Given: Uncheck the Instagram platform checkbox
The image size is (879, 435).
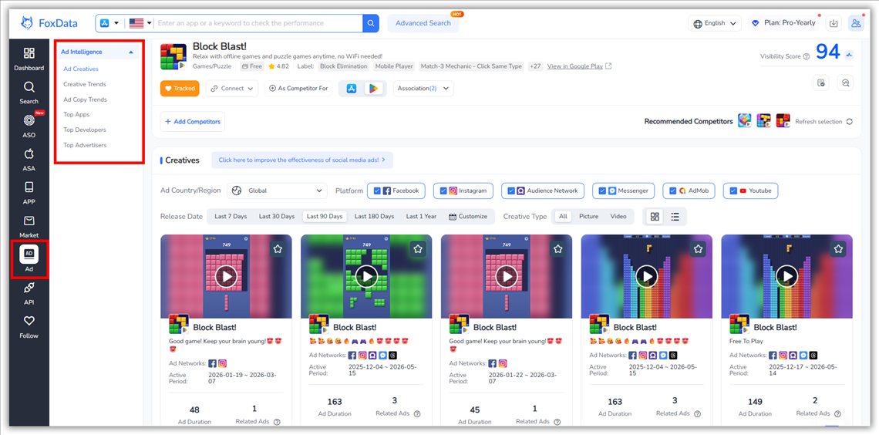Looking at the screenshot, I should click(x=443, y=191).
